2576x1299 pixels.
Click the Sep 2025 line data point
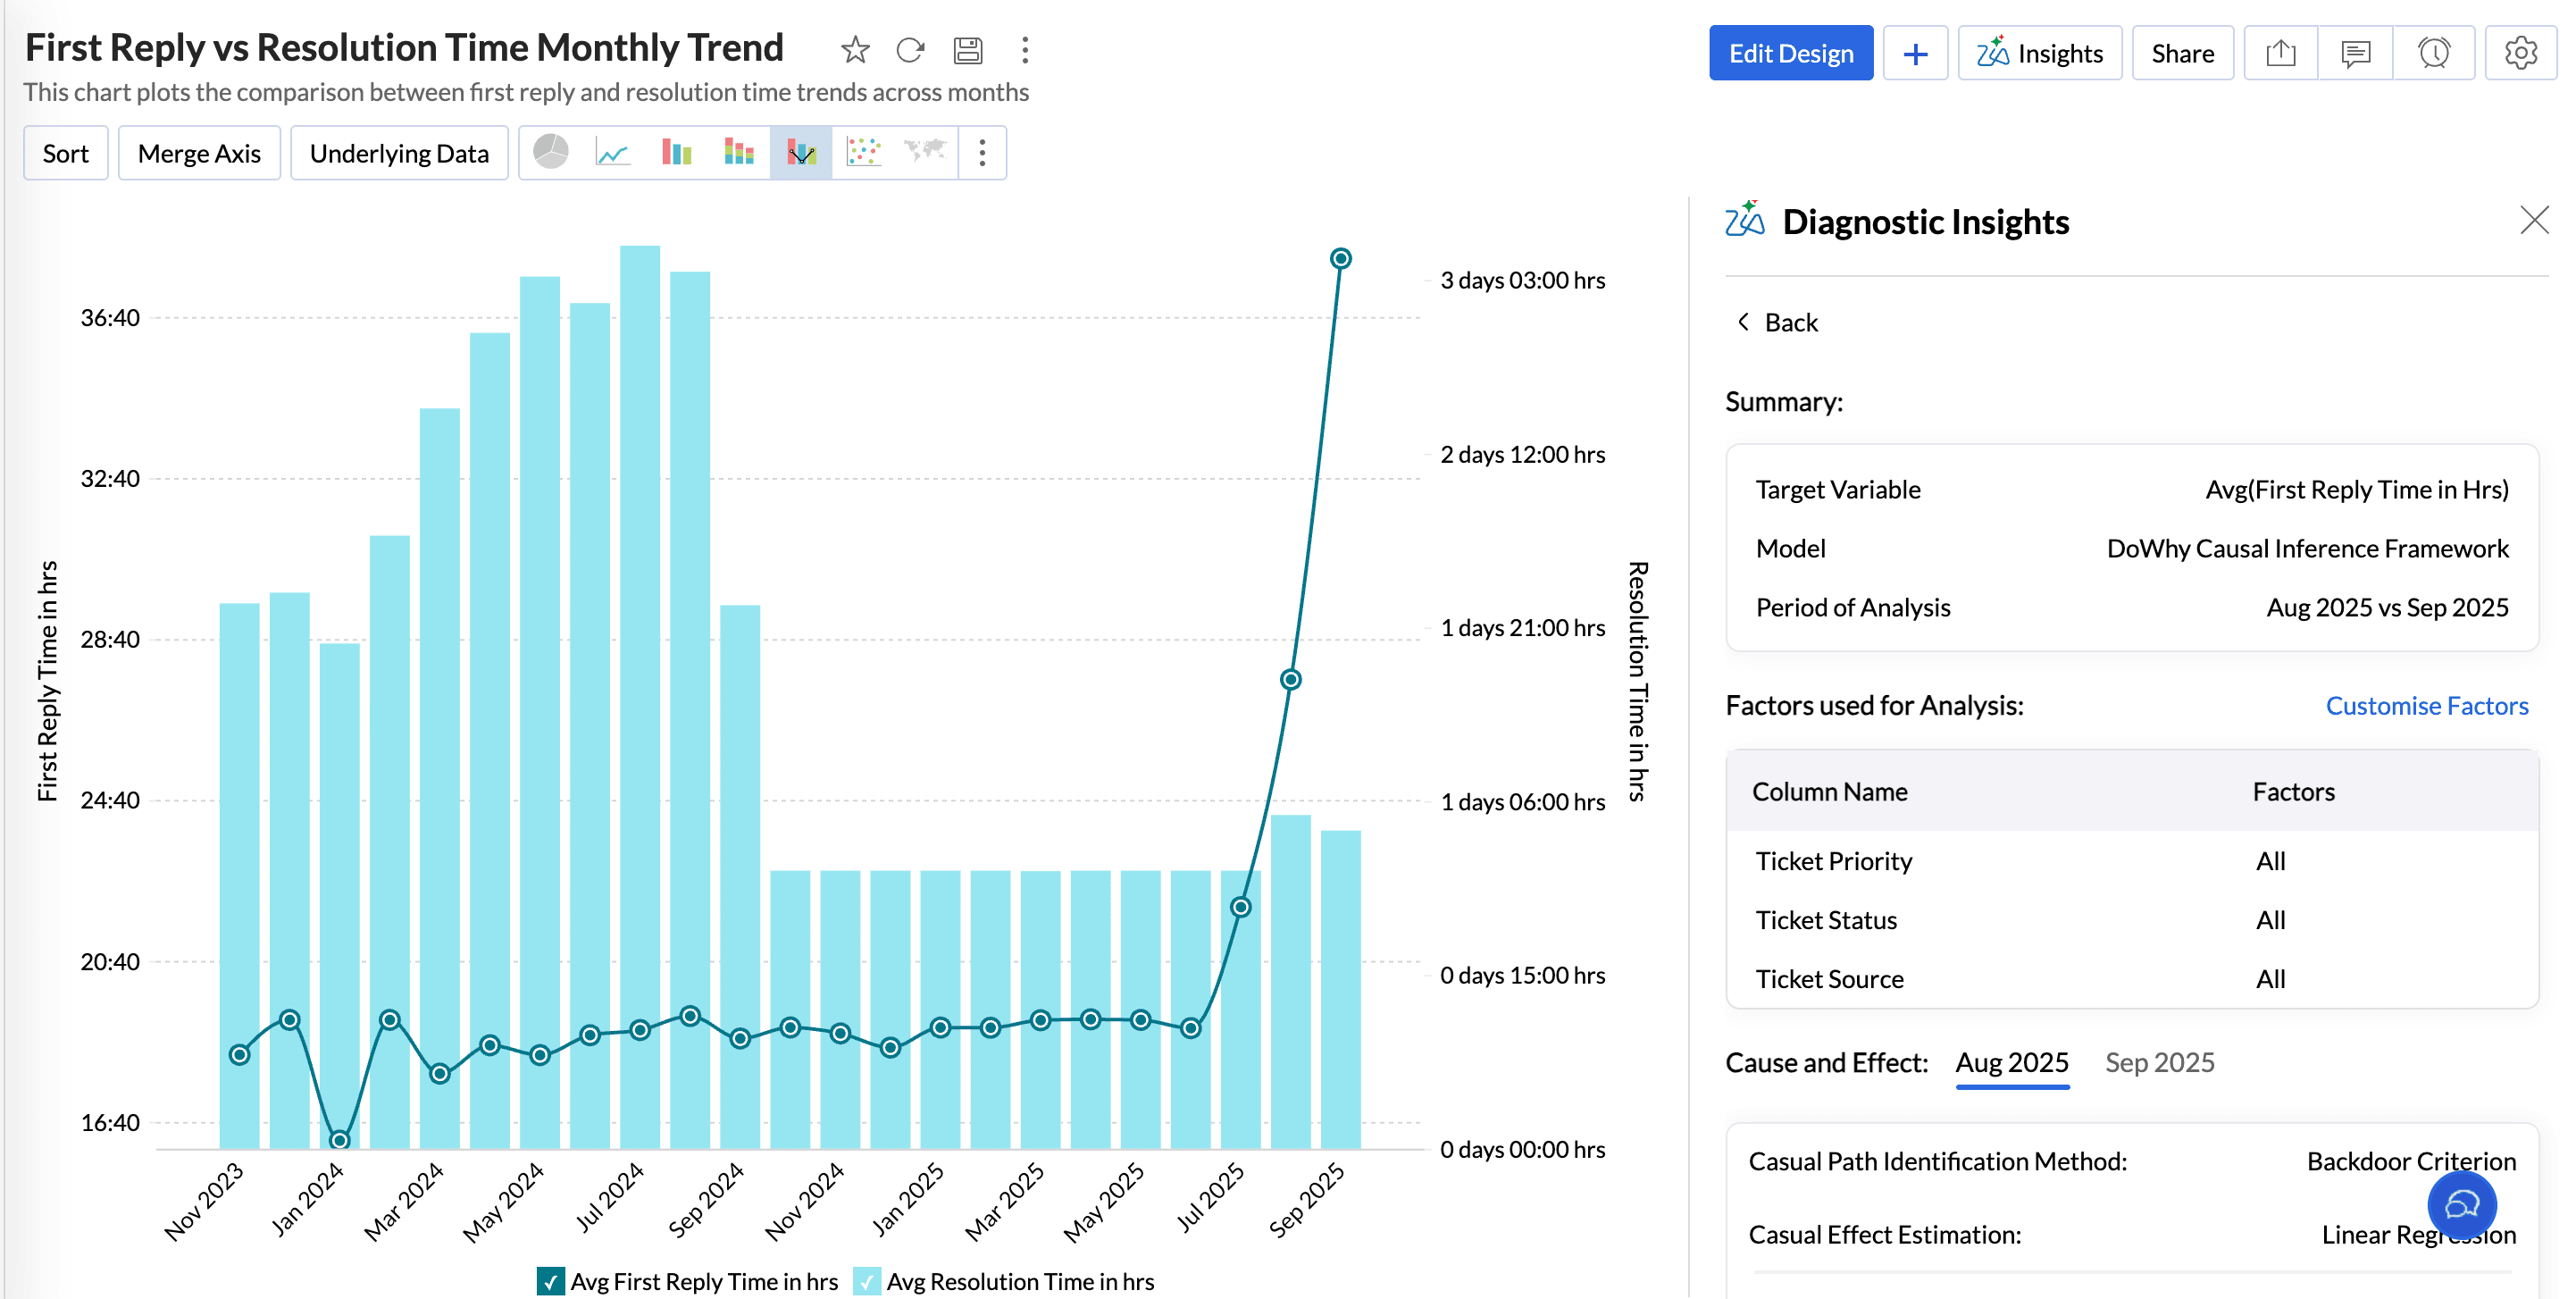1340,259
